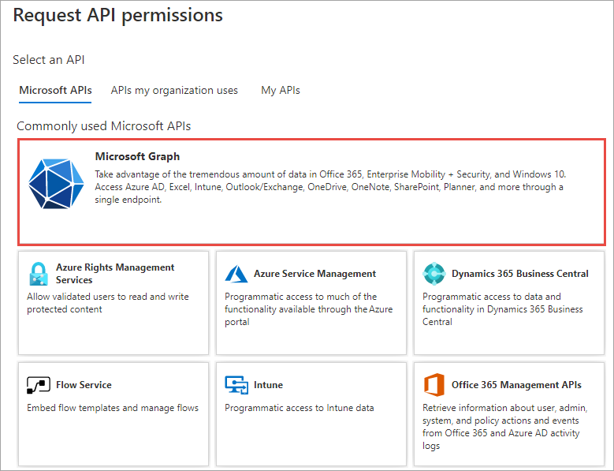This screenshot has height=471, width=614.
Task: Click the Flow Service icon
Action: click(39, 385)
